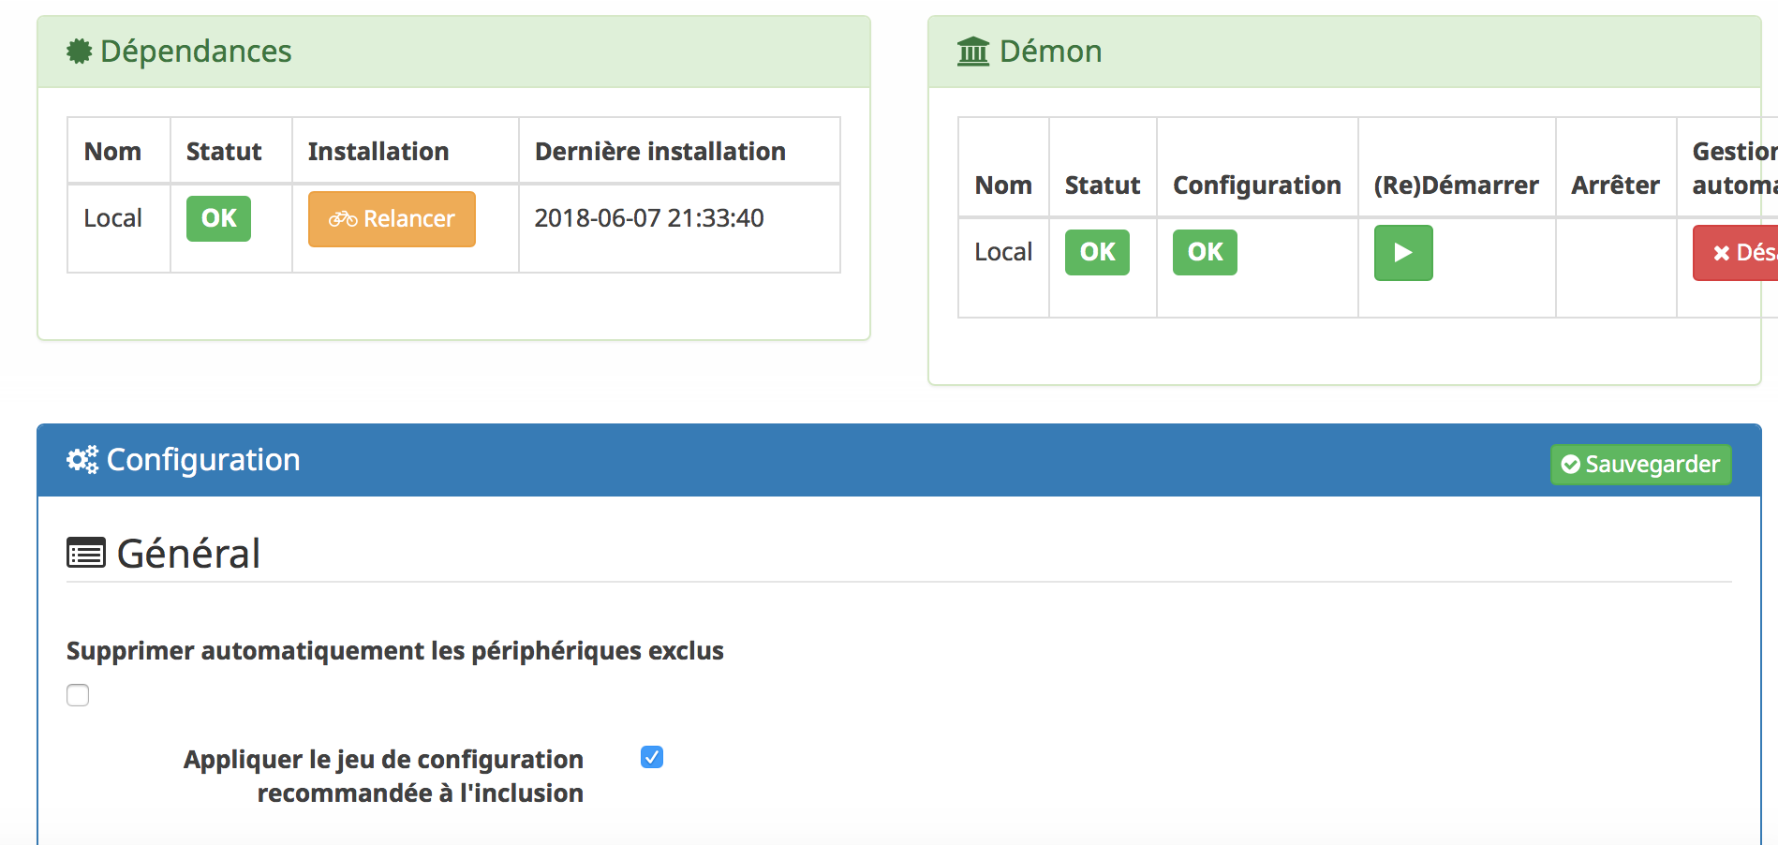Enable 'Supprimer automatiquement les périphériques exclus' checkbox
Image resolution: width=1778 pixels, height=845 pixels.
pos(78,695)
